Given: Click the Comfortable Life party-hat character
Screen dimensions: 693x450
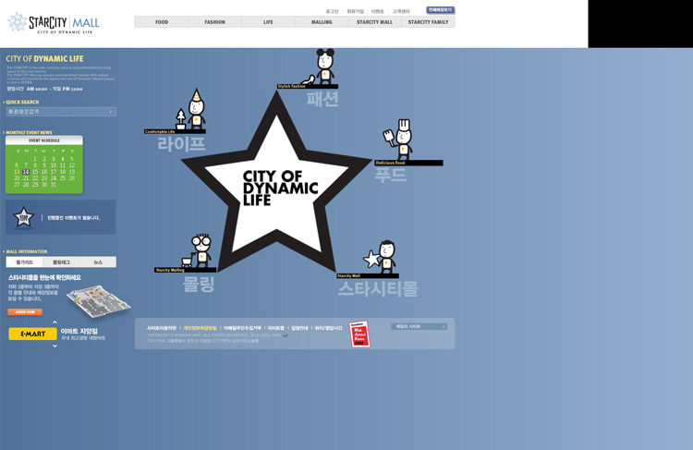Looking at the screenshot, I should 196,109.
